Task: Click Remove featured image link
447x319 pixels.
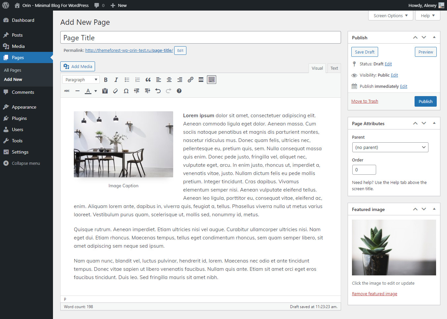Action: pyautogui.click(x=374, y=293)
